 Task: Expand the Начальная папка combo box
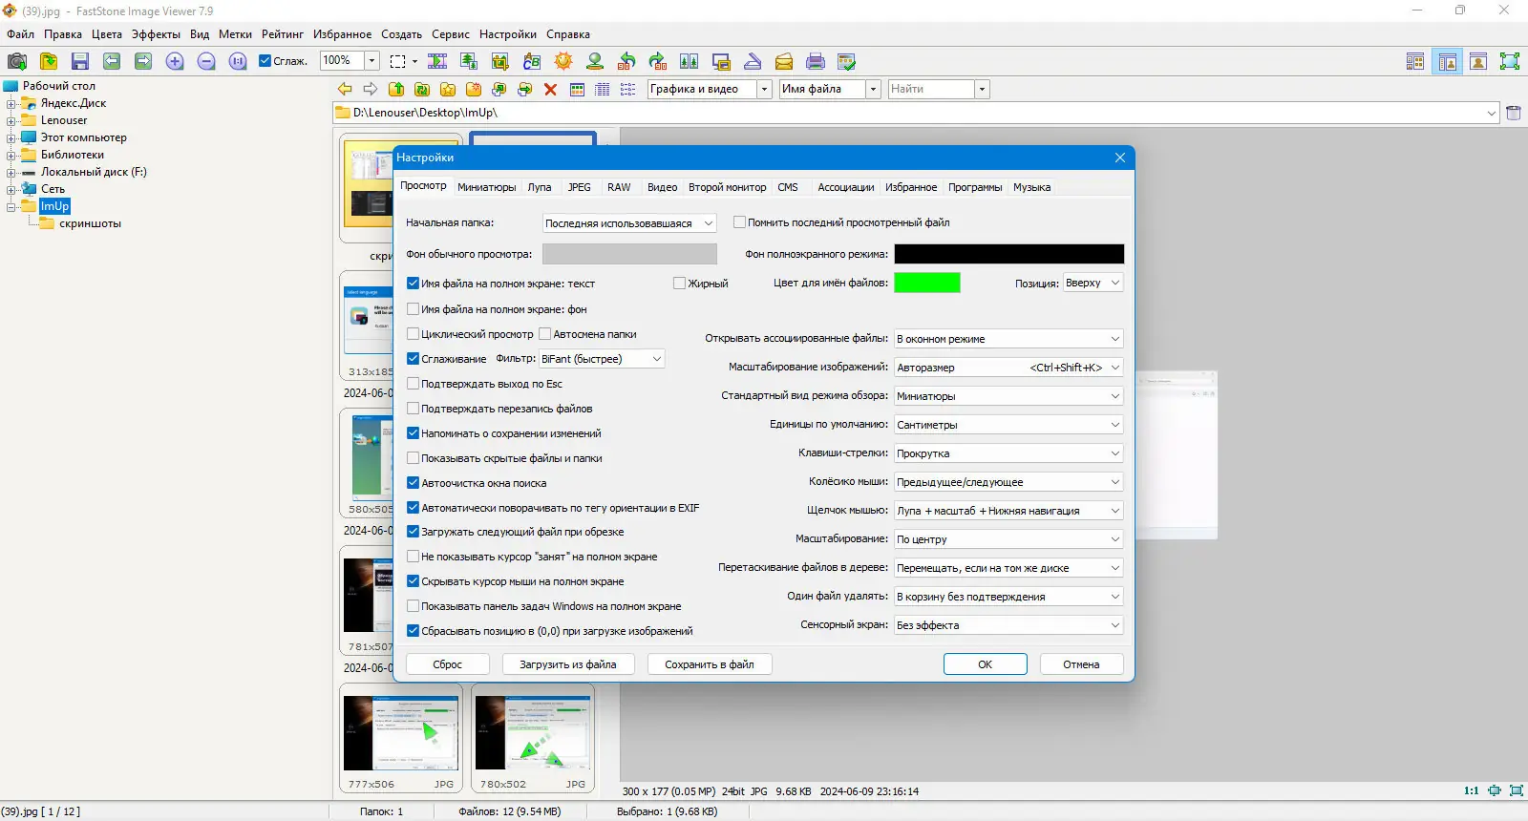pyautogui.click(x=628, y=223)
